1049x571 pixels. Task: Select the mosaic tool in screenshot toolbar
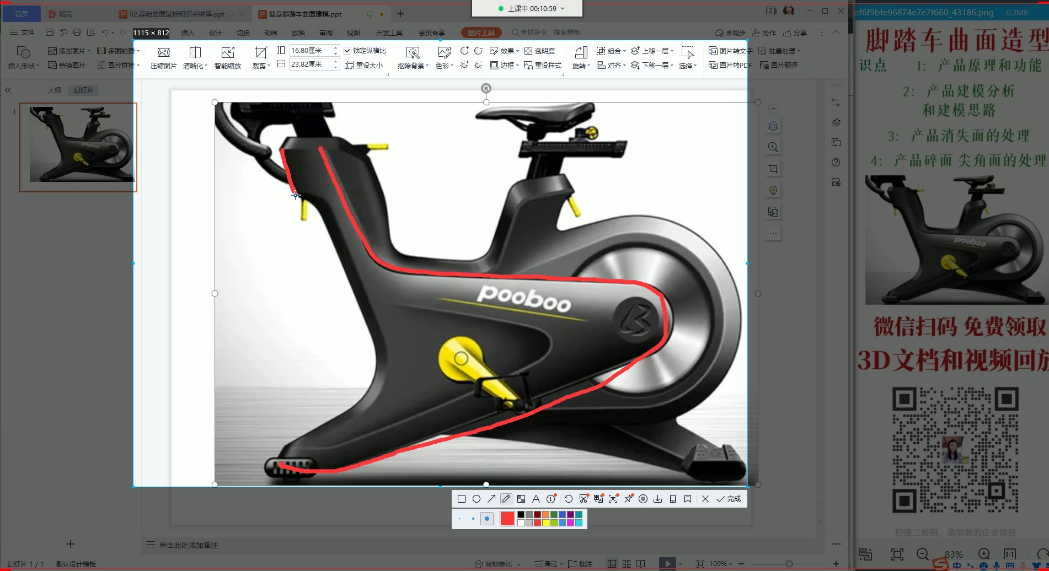click(x=521, y=499)
